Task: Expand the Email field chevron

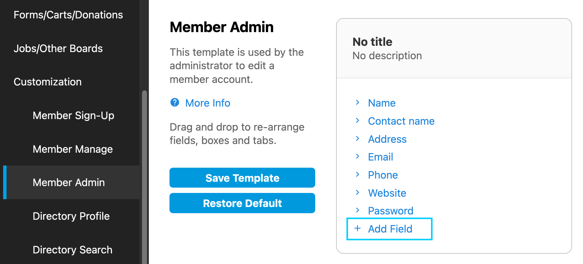Action: click(x=358, y=156)
